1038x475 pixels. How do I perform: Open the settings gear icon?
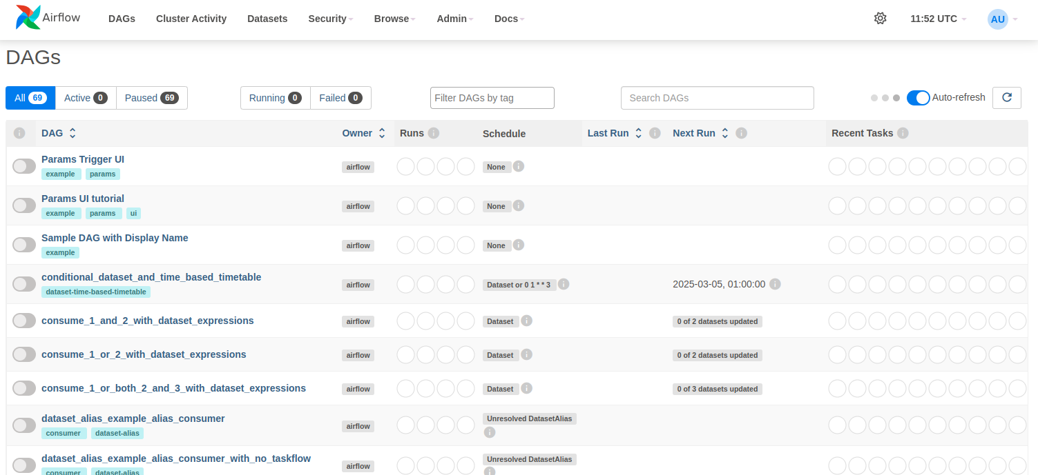pyautogui.click(x=880, y=19)
